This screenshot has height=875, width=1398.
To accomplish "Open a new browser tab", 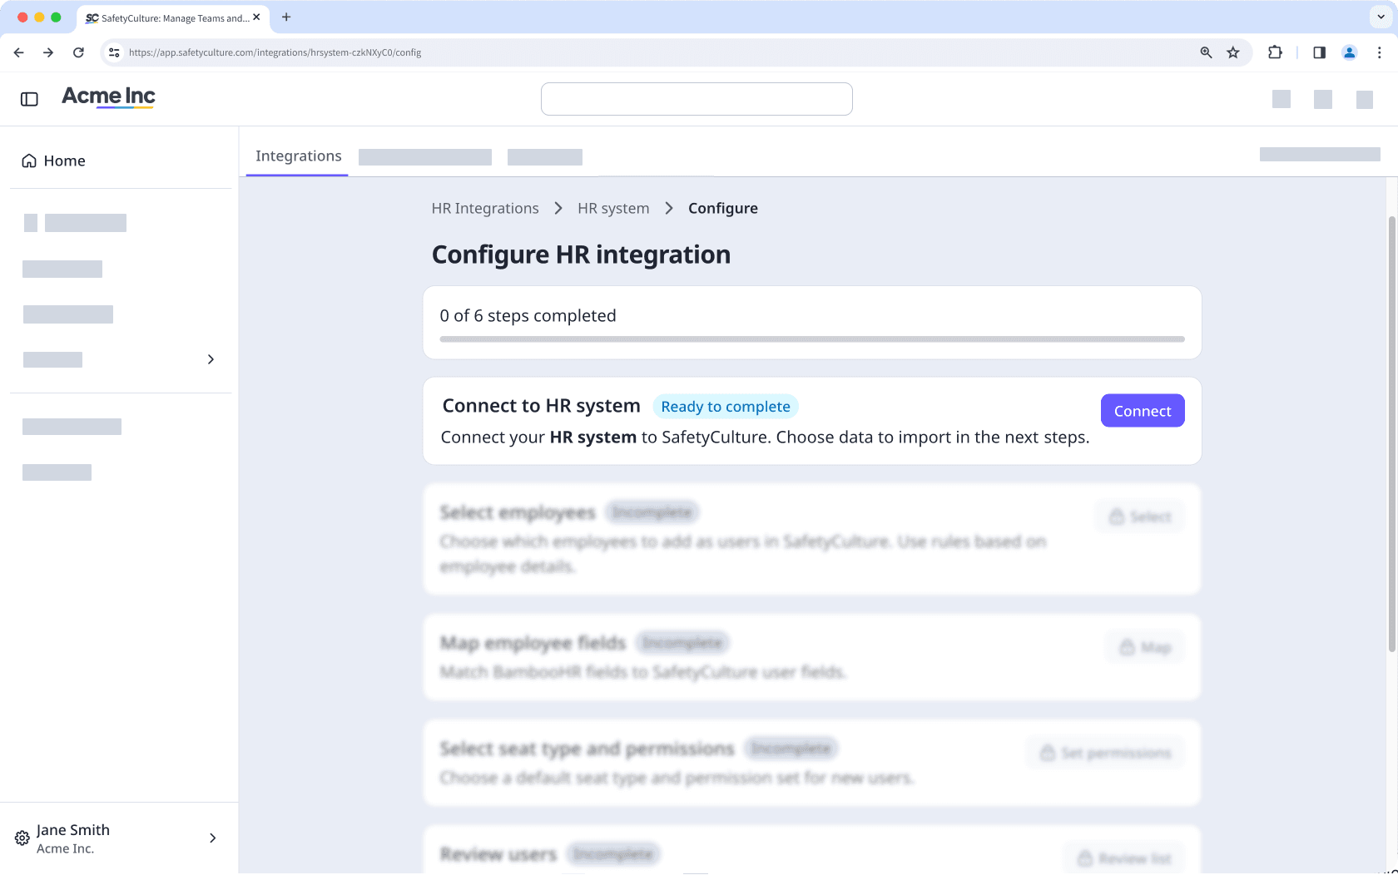I will 286,17.
